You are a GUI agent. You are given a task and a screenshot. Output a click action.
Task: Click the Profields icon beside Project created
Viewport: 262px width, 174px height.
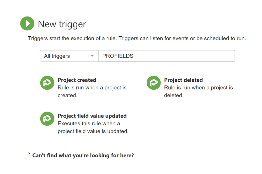[x=47, y=83]
